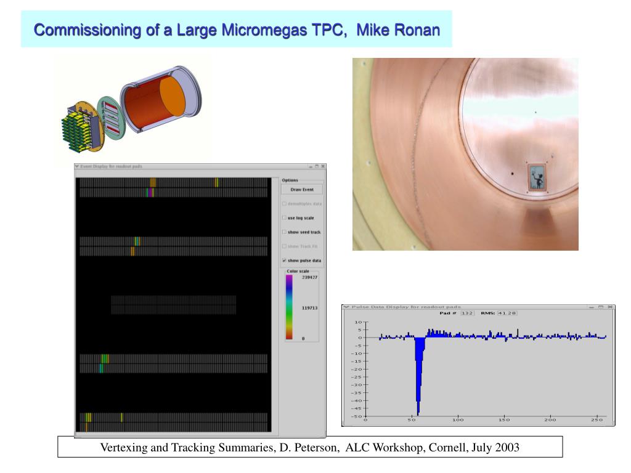Click the copper field cage photo
The height and width of the screenshot is (473, 631).
[x=465, y=154]
